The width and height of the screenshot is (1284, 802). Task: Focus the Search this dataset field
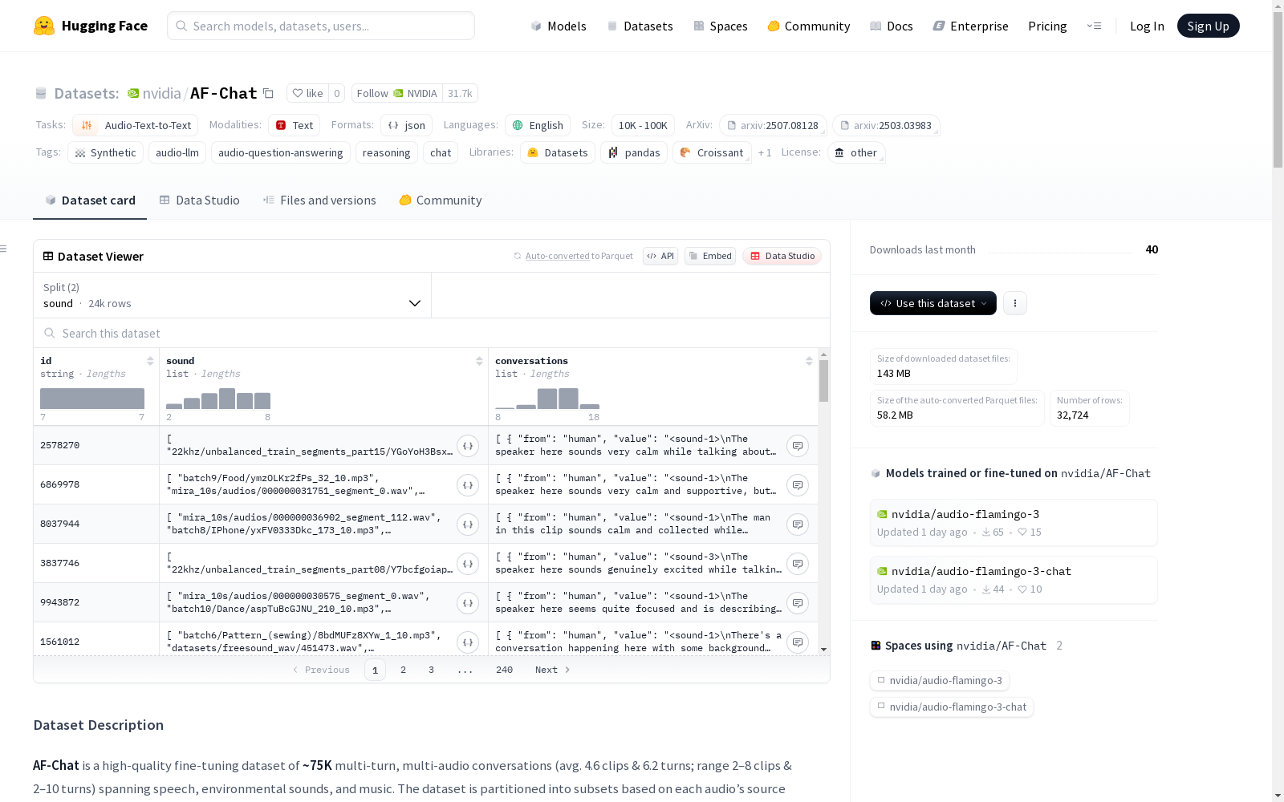coord(432,333)
